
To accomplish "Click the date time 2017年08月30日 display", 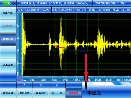I will (112, 3).
